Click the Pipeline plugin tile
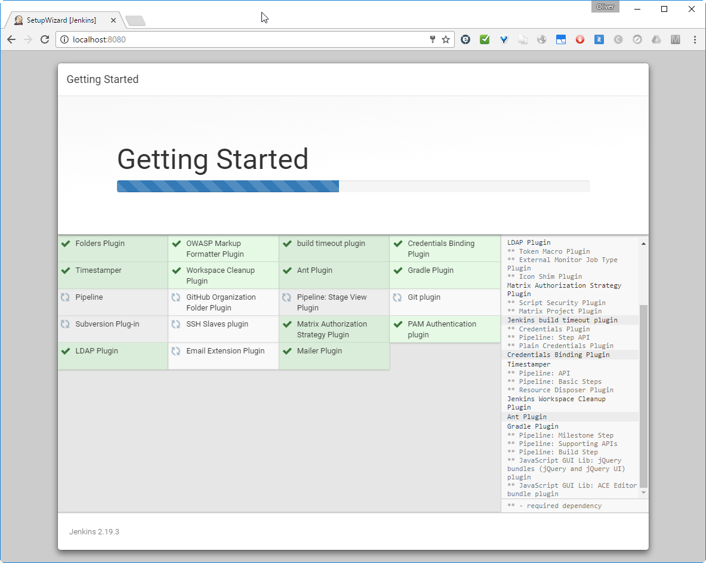This screenshot has width=706, height=563. pos(113,302)
